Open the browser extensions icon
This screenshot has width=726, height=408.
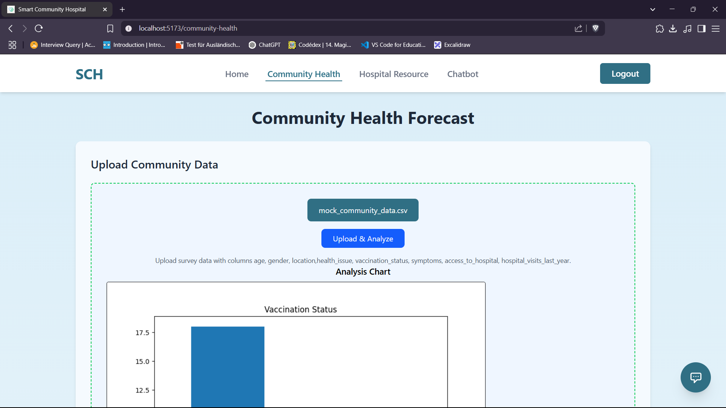coord(660,28)
